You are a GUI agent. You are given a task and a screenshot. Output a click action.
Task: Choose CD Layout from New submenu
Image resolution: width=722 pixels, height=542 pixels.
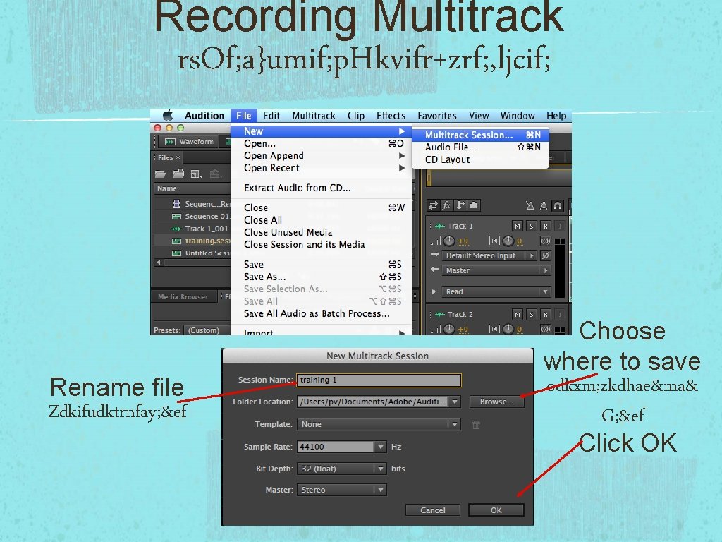tap(480, 159)
